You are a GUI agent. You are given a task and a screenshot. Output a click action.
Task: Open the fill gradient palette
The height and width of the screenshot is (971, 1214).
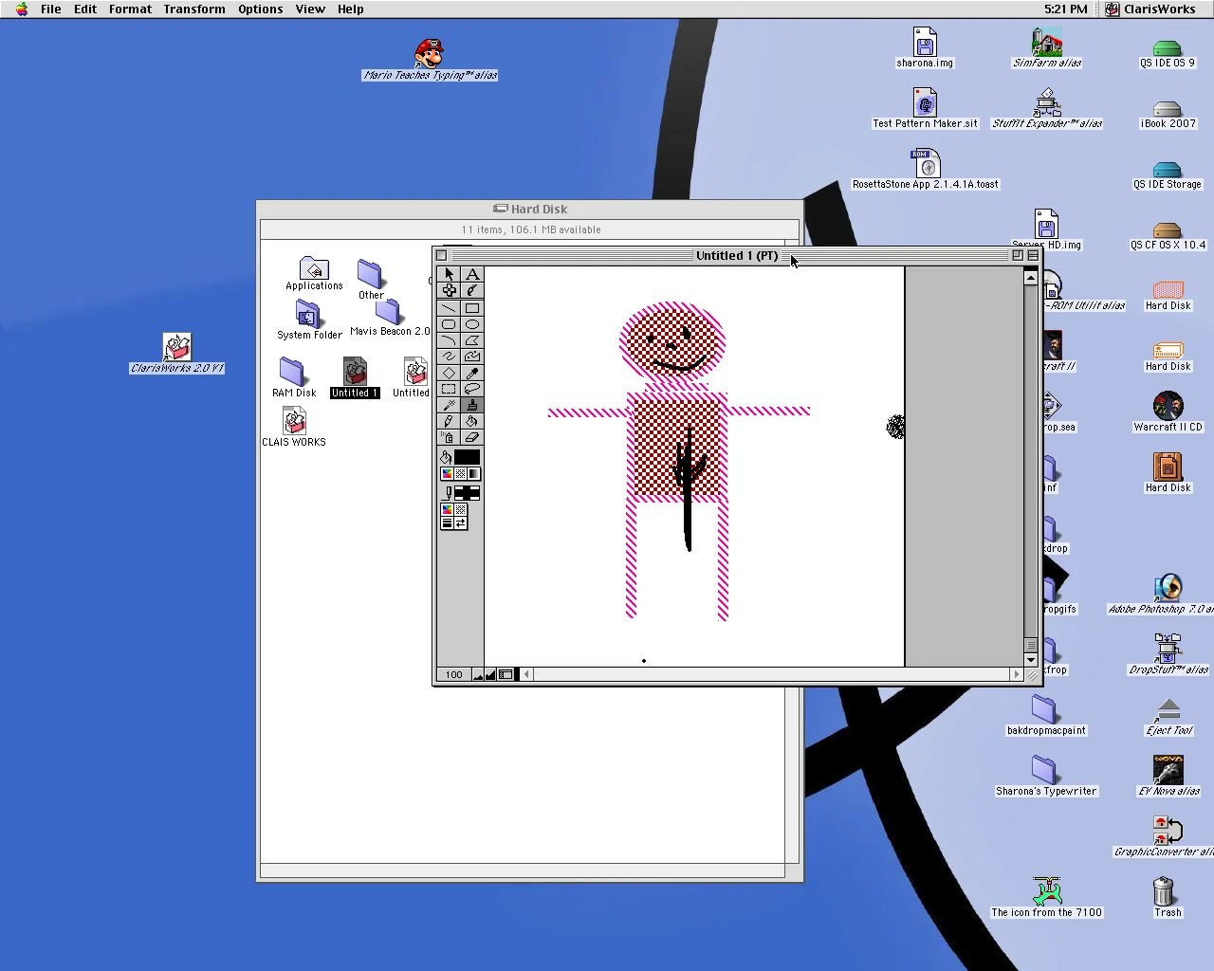coord(473,473)
